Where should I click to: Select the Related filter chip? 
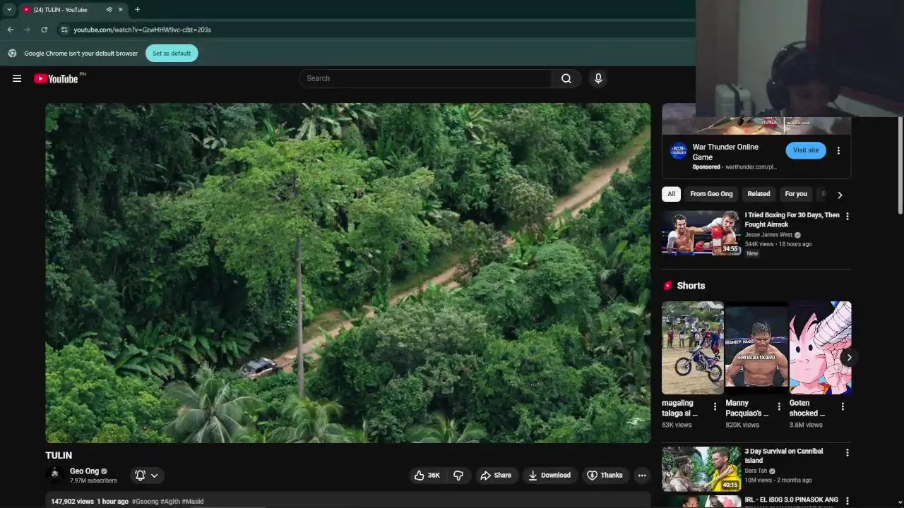click(759, 194)
